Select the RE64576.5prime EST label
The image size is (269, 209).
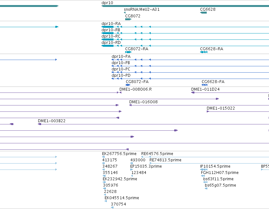tap(157, 154)
